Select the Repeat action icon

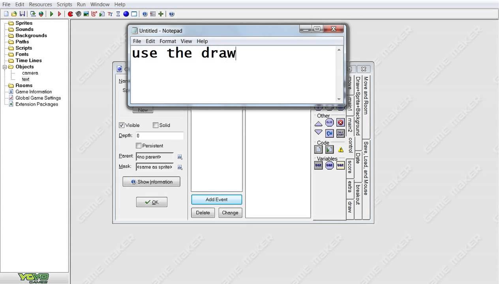[x=329, y=133]
